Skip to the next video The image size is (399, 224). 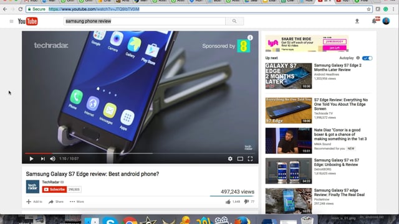click(x=43, y=159)
